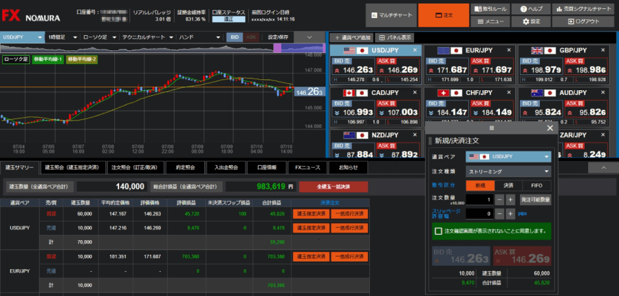Click USD/JPY BID 売 146.263 panel

[353, 66]
